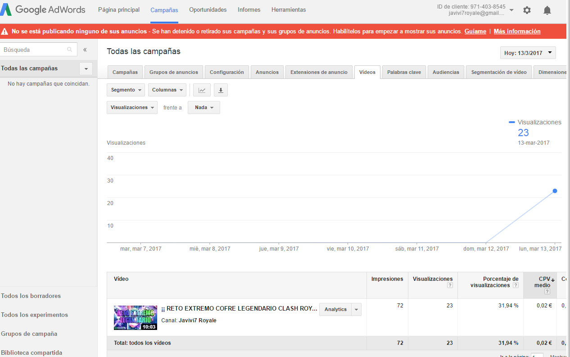Expand the arrow next to Analytics button
The width and height of the screenshot is (570, 357).
click(357, 310)
